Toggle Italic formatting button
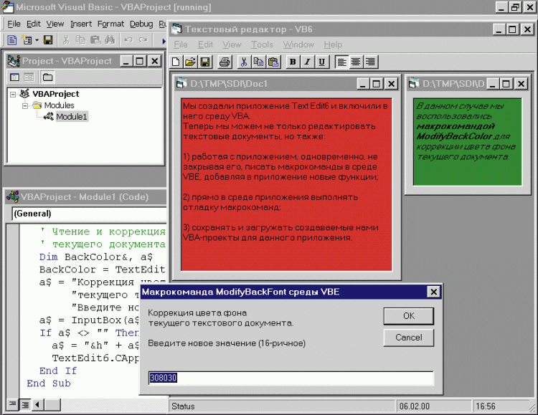 (307, 62)
